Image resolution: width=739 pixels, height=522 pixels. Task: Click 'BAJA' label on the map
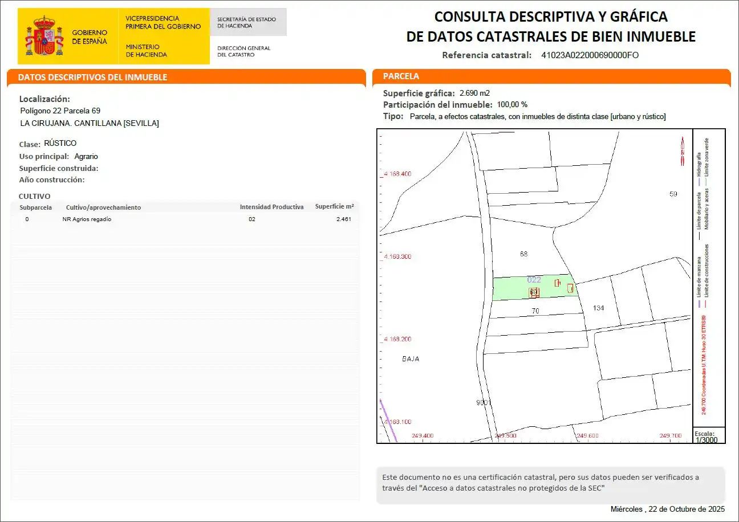point(411,359)
